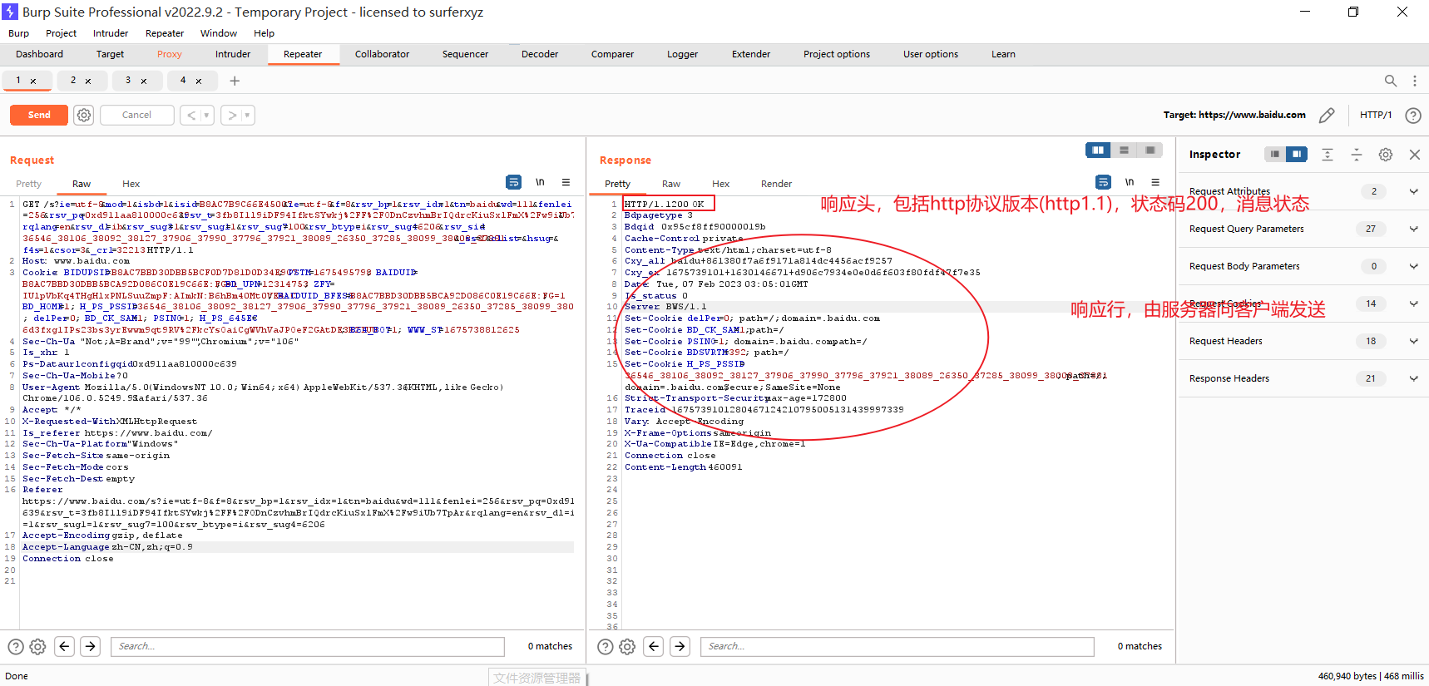
Task: Toggle message wrap icon in Response pane
Action: (1103, 182)
